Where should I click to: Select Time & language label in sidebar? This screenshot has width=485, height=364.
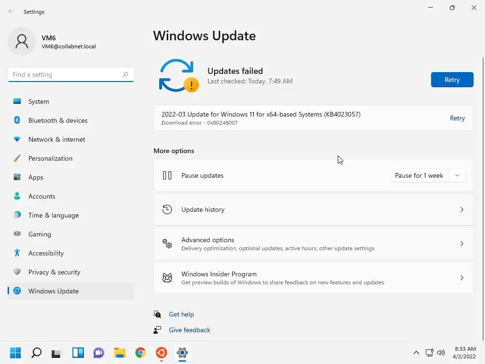(x=53, y=215)
